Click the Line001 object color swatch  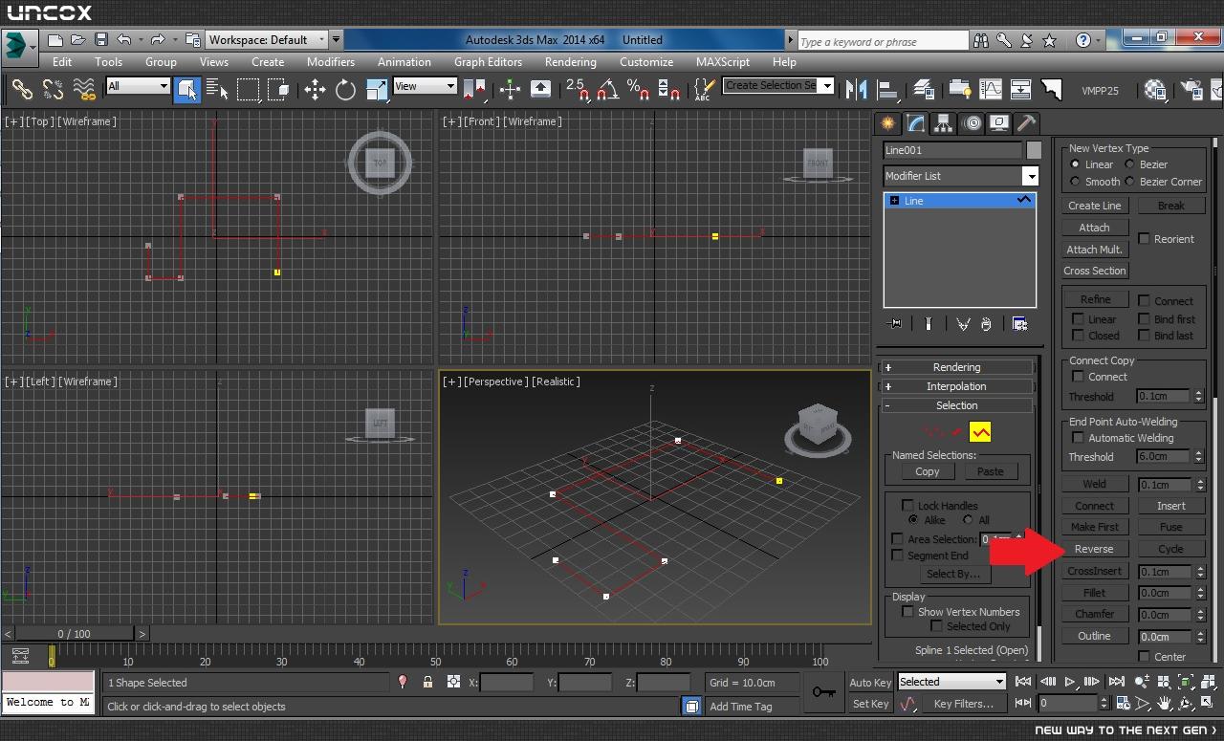[x=1034, y=150]
